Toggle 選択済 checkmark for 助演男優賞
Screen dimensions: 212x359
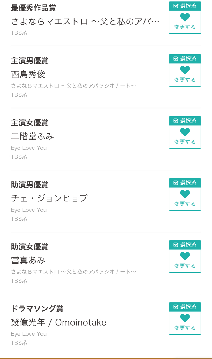(x=176, y=183)
